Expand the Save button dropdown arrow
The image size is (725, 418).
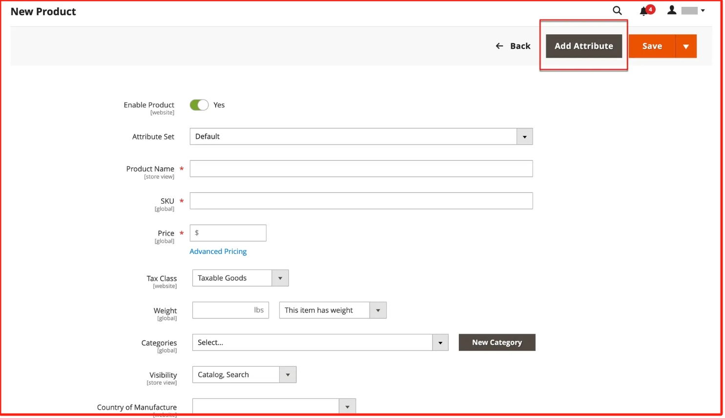tap(686, 46)
